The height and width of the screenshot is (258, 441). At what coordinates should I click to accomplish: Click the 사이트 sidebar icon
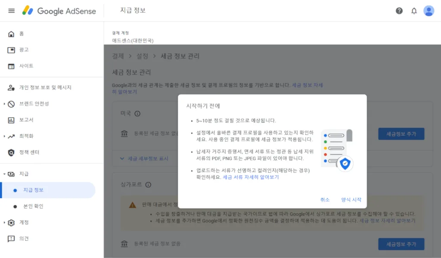coord(11,66)
